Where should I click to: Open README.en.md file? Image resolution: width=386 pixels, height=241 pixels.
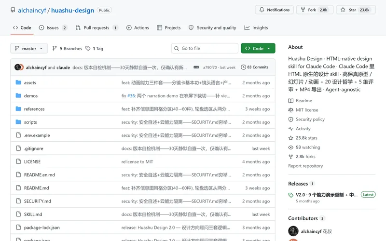[x=40, y=175]
